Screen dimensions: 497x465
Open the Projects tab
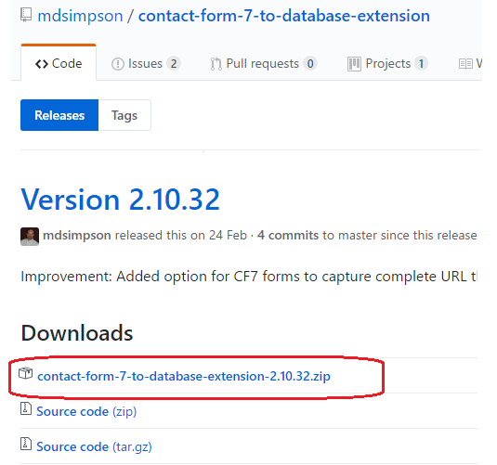coord(388,64)
